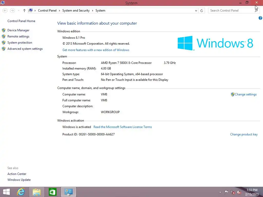Click Change settings for computer name

coord(246,94)
